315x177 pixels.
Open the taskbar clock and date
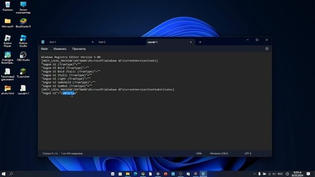click(297, 174)
